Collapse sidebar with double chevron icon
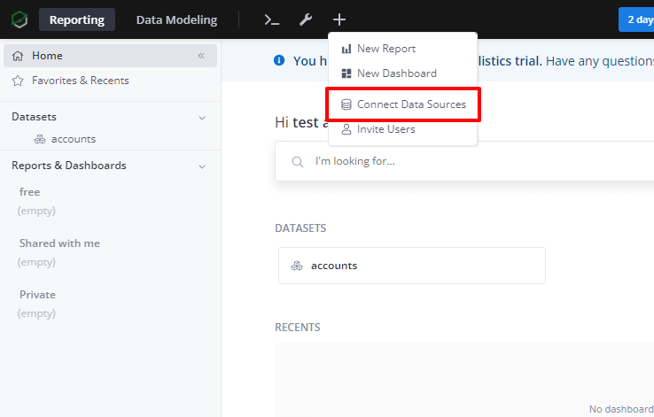Screen dimensions: 654x417 (x=201, y=56)
